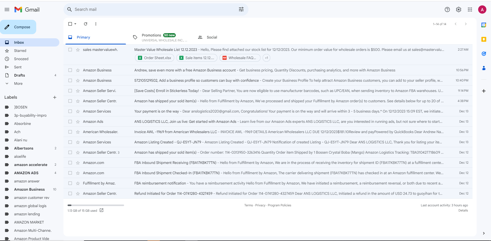491x241 pixels.
Task: Create a new label with plus icon
Action: point(55,97)
